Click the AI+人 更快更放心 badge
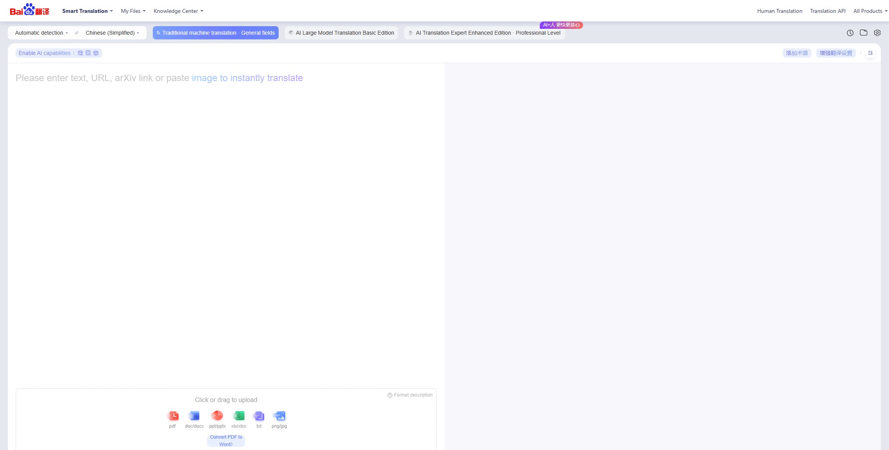Screen dimensions: 889x450 coord(561,25)
